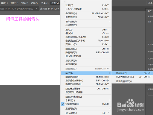Open the 标尺(R) submenu item
The image size is (153, 115).
86,73
